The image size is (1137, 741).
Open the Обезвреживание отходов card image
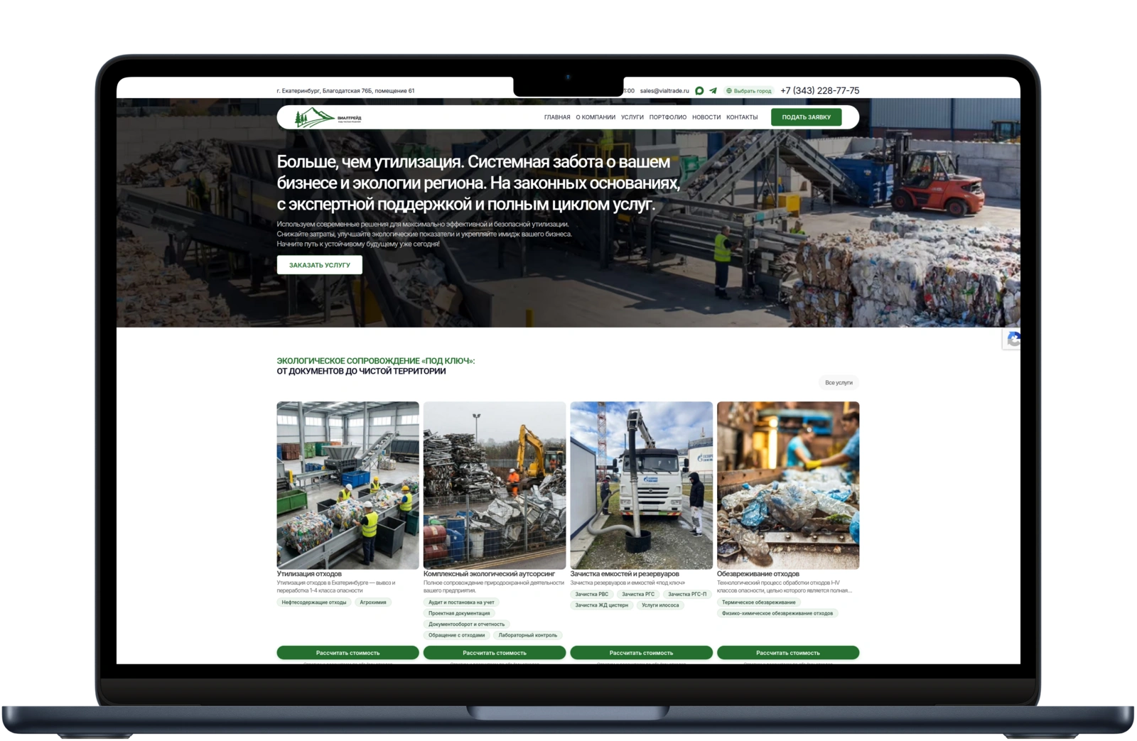coord(788,485)
